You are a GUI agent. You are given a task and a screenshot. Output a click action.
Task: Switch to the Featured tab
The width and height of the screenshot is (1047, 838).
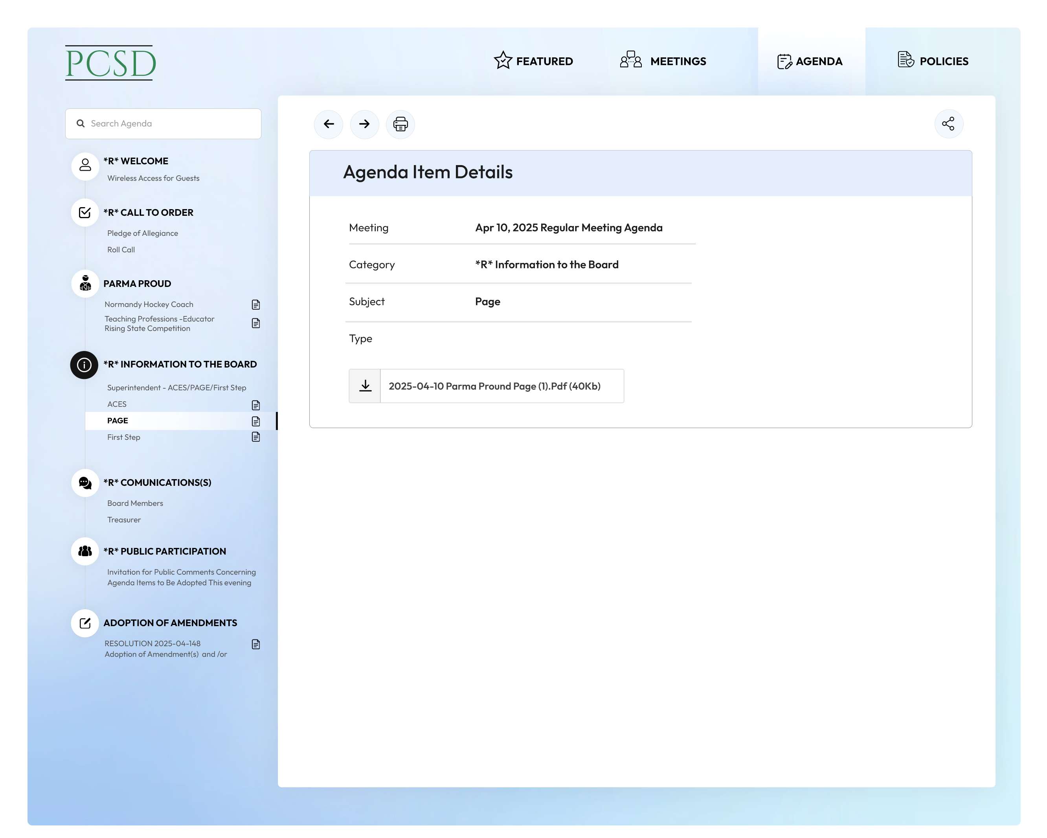pyautogui.click(x=533, y=61)
